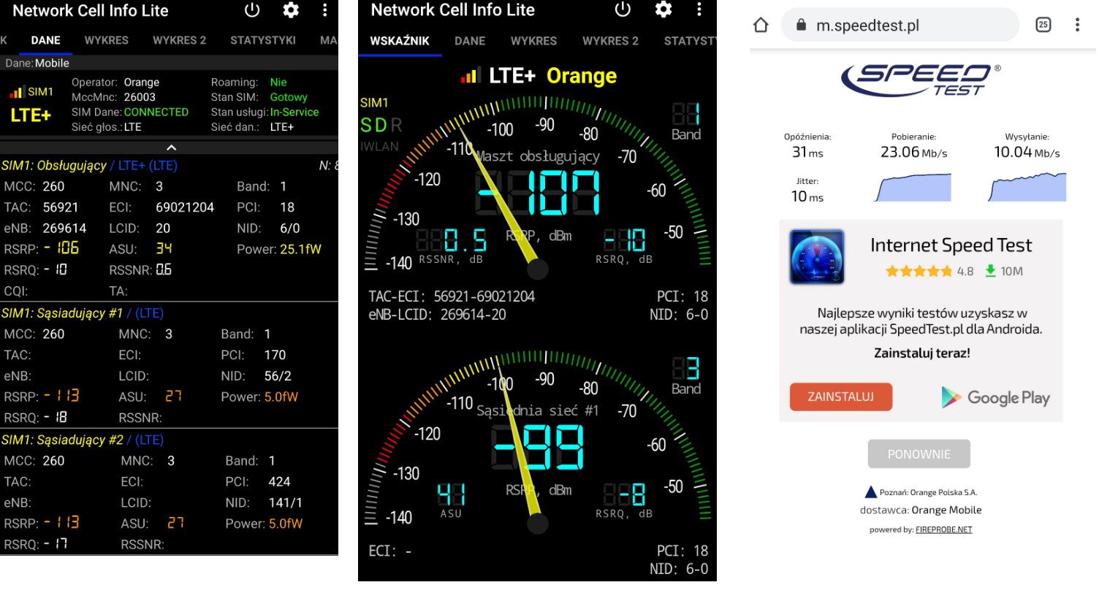Tap Google Play badge
The height and width of the screenshot is (593, 1118).
[995, 397]
